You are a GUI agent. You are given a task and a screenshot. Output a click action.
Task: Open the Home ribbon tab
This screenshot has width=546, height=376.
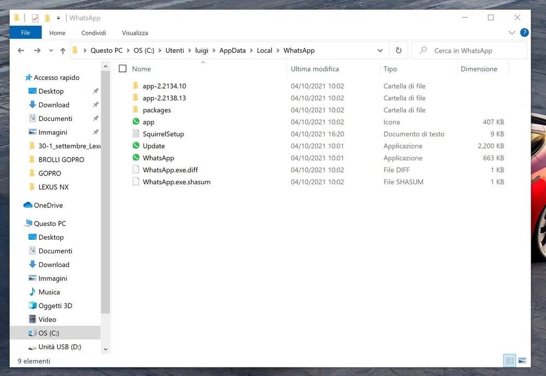pyautogui.click(x=57, y=33)
